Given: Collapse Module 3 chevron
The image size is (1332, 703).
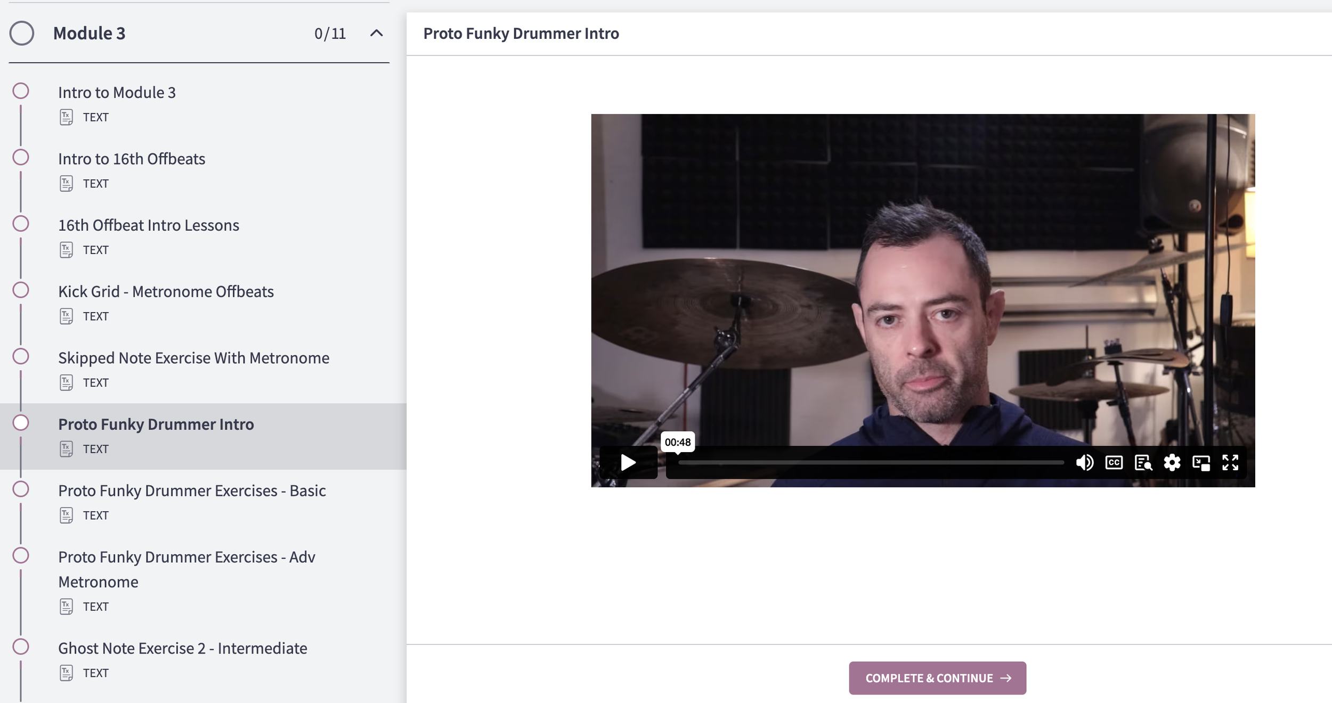Looking at the screenshot, I should click(376, 33).
